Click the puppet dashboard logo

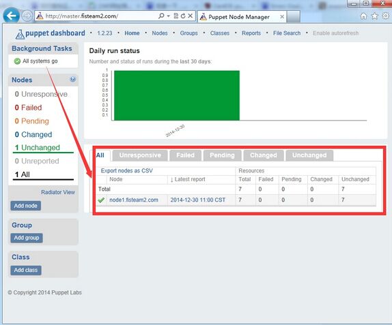[50, 33]
